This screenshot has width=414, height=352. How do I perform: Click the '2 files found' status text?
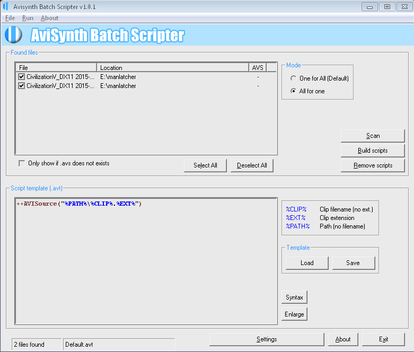29,345
